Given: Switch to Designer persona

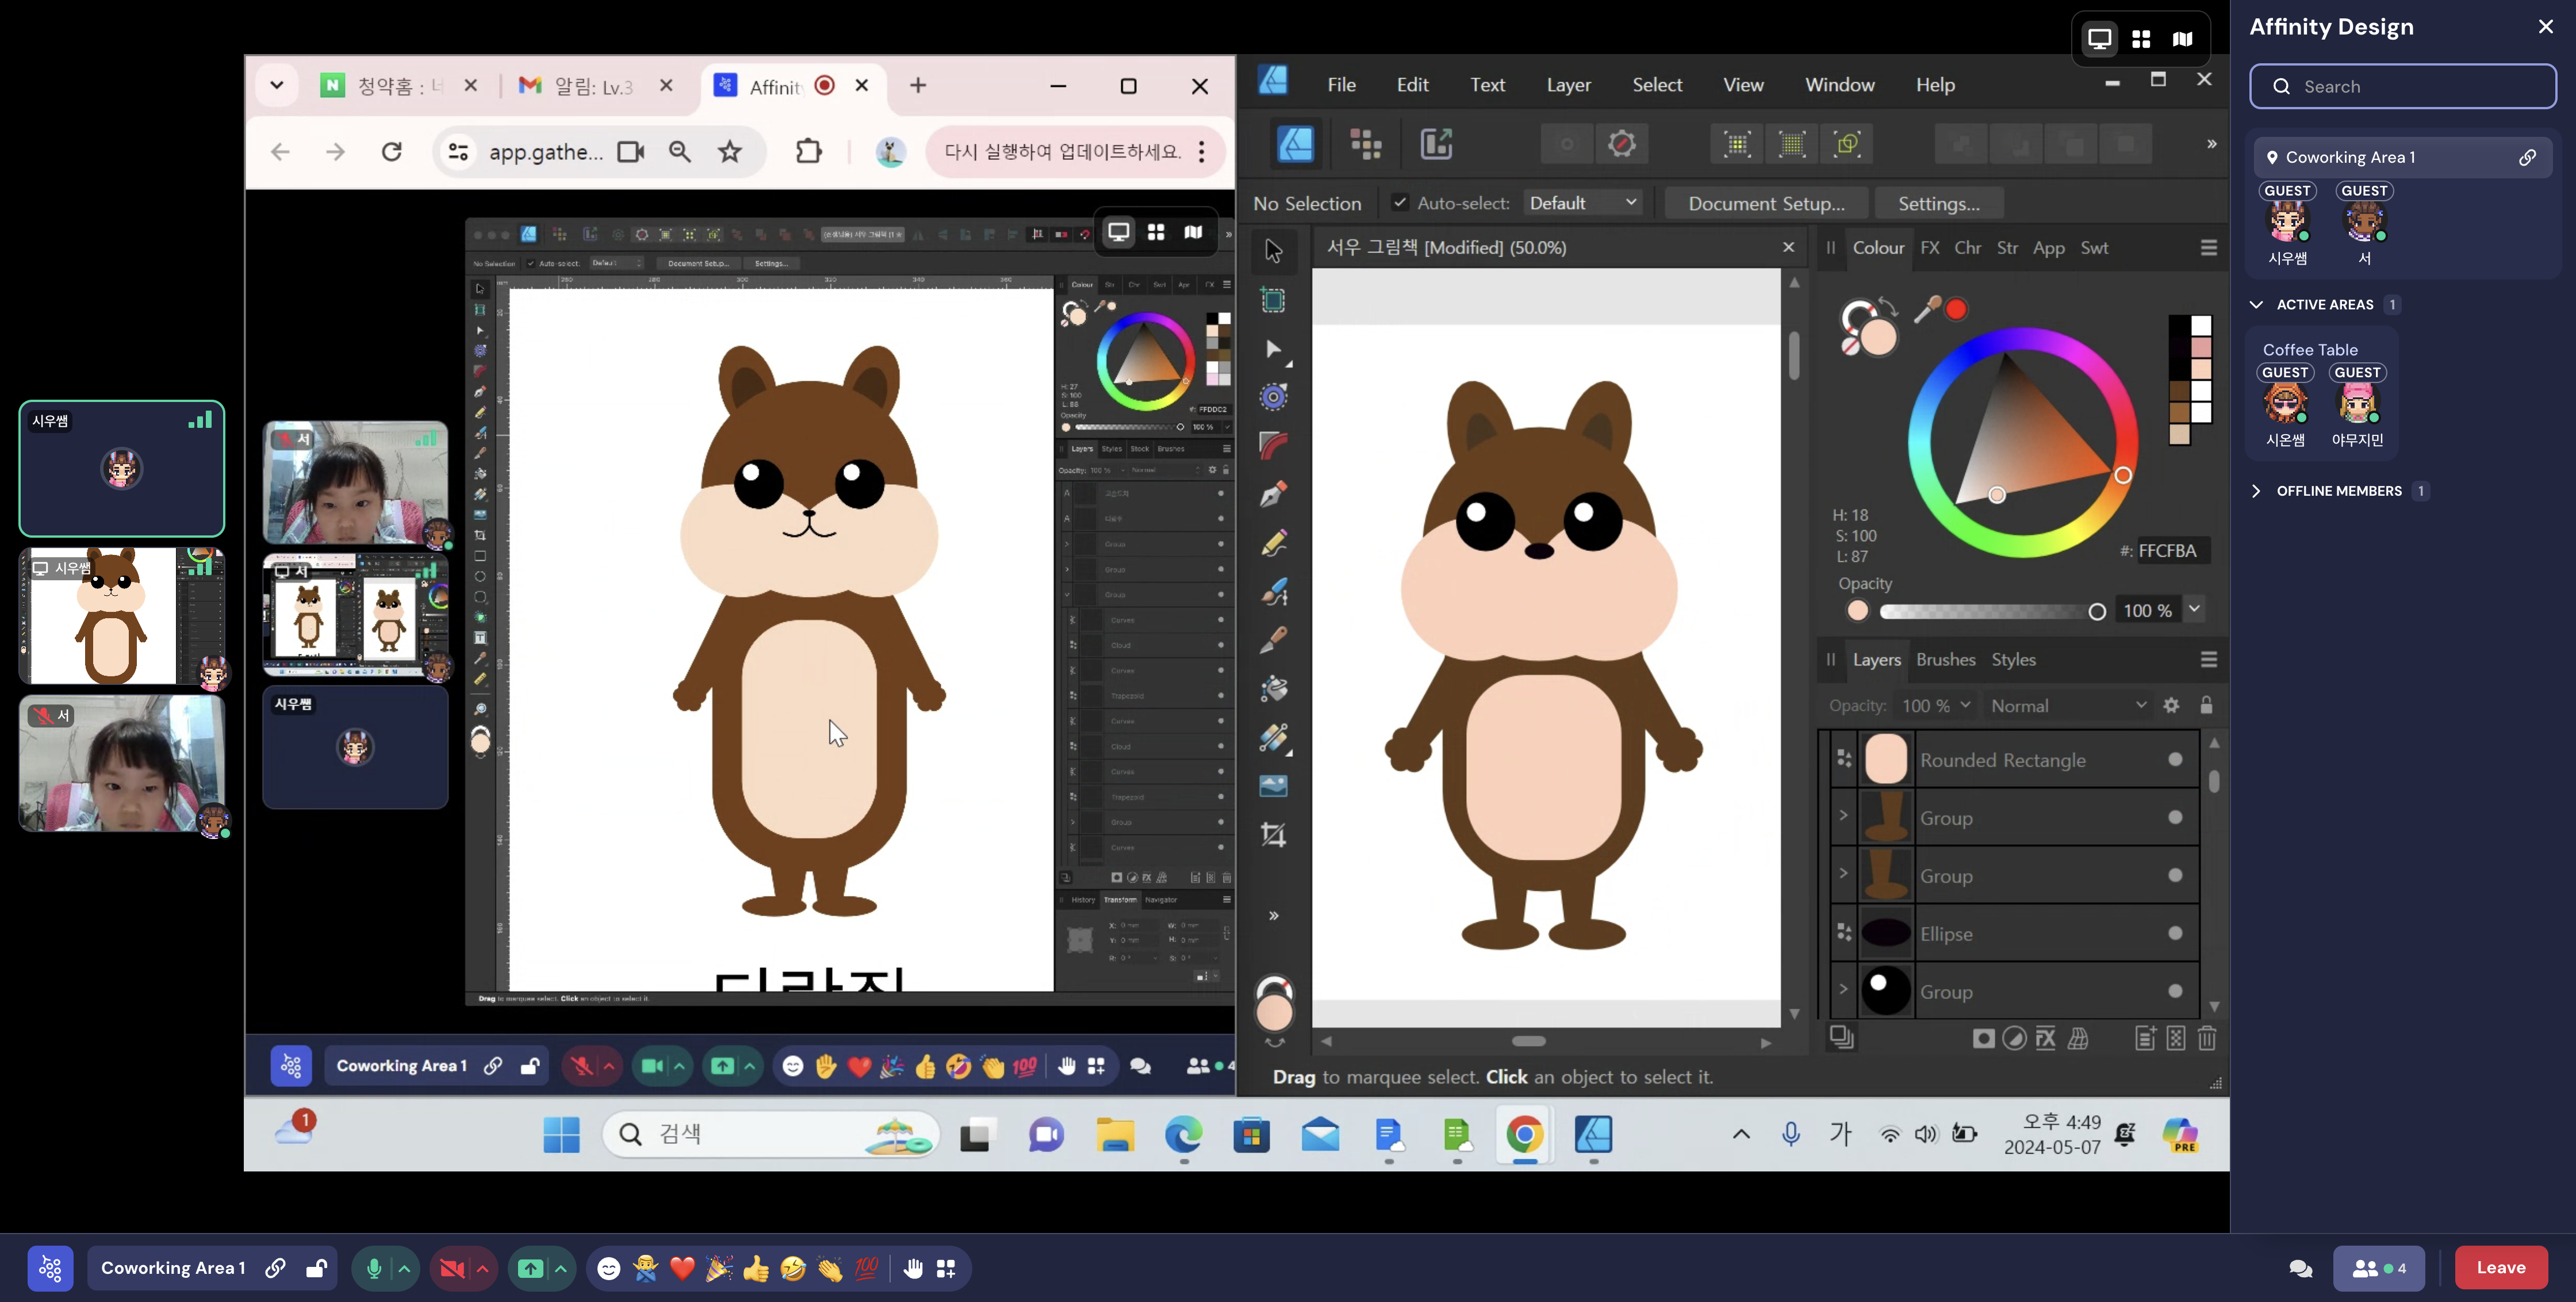Looking at the screenshot, I should (x=1296, y=144).
